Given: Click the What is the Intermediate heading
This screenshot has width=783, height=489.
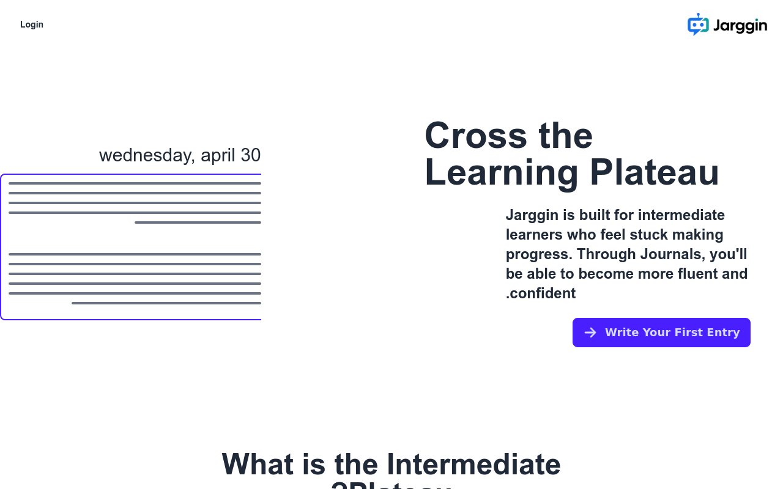Looking at the screenshot, I should (391, 464).
